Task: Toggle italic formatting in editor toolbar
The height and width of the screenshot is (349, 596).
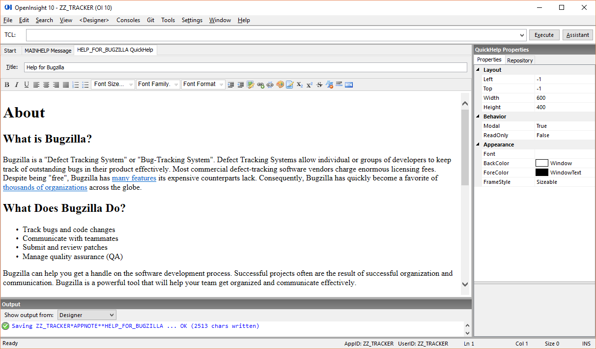Action: pyautogui.click(x=16, y=85)
